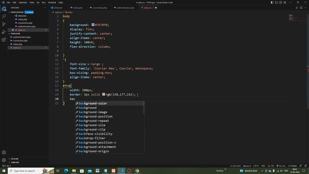Select Welcome in Open Editors list

28,16
